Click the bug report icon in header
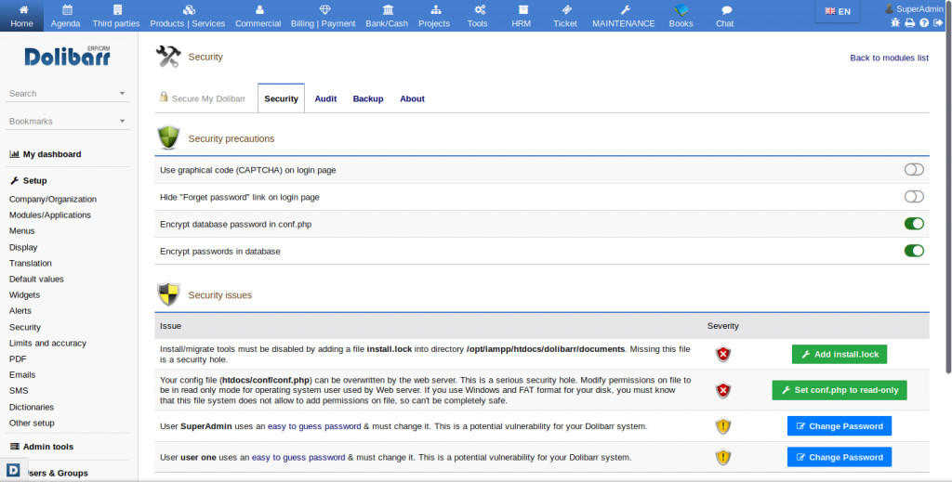The image size is (952, 482). [x=895, y=22]
